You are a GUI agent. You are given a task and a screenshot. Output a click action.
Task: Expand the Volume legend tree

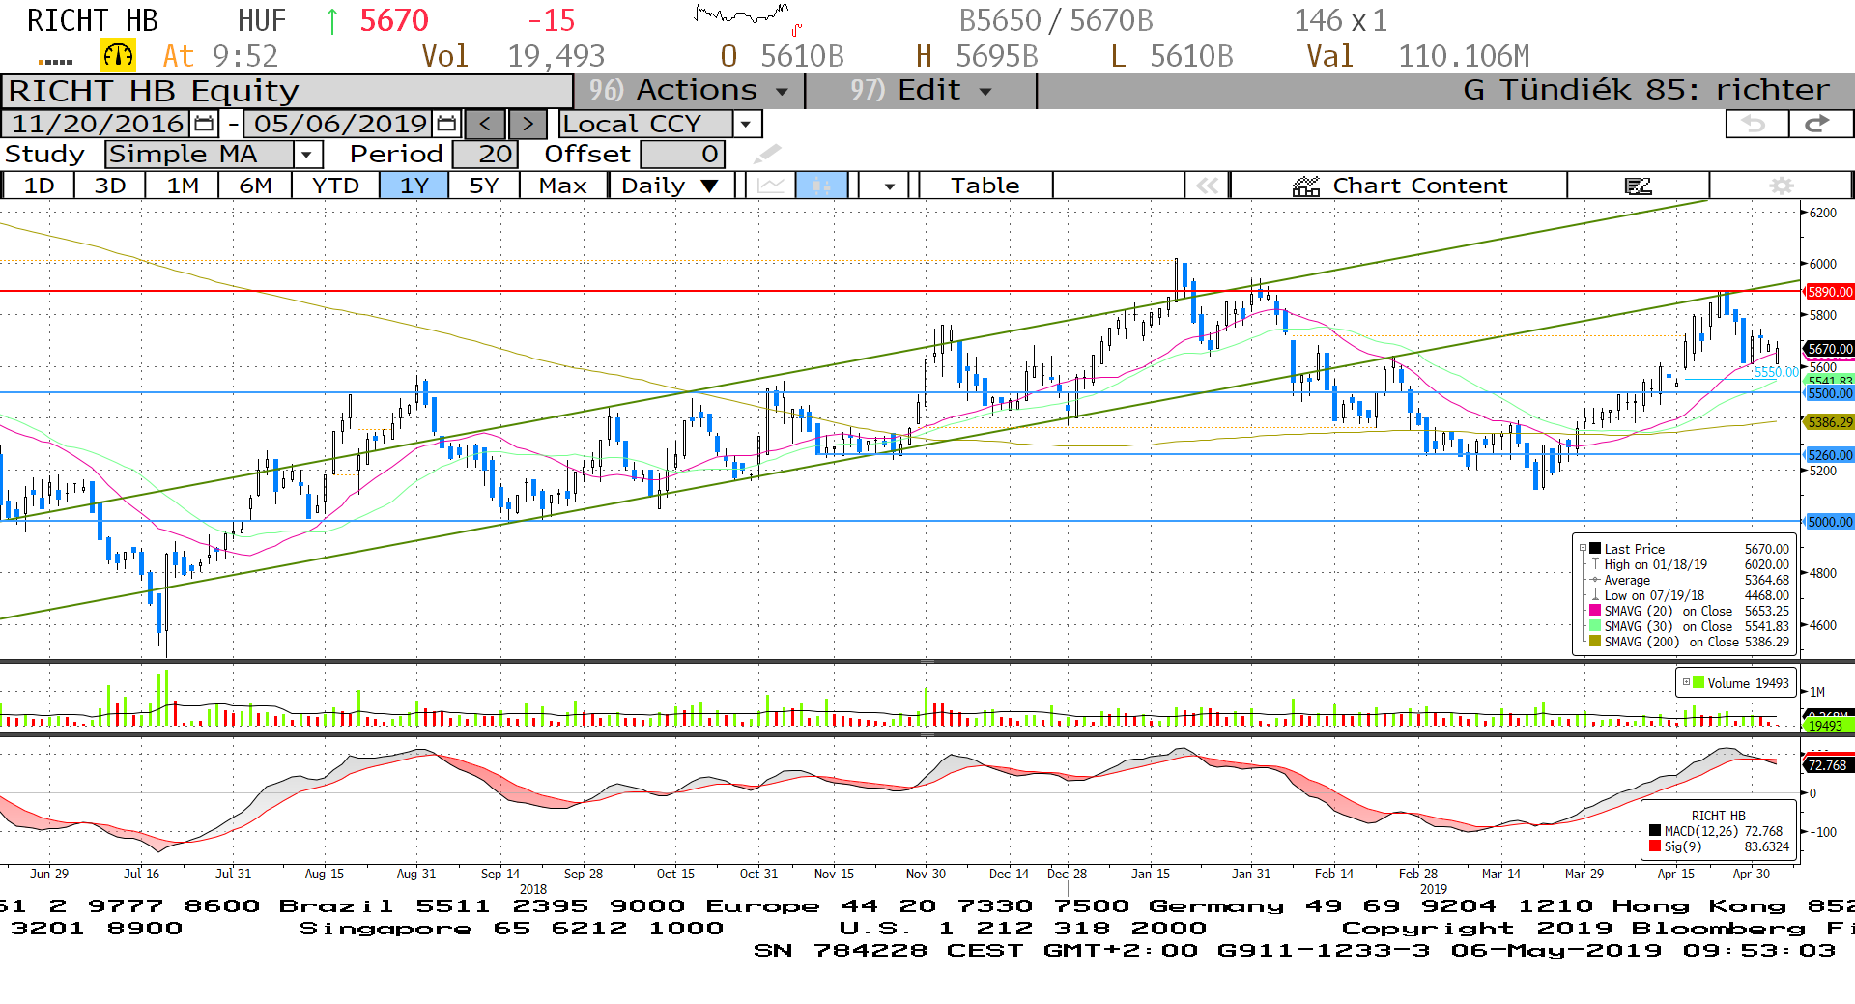pyautogui.click(x=1687, y=682)
